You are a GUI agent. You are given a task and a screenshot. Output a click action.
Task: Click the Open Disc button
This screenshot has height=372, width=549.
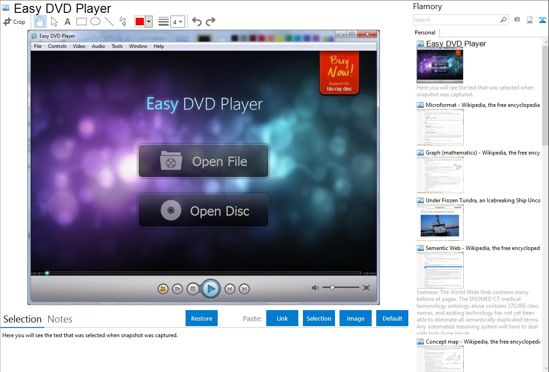203,211
